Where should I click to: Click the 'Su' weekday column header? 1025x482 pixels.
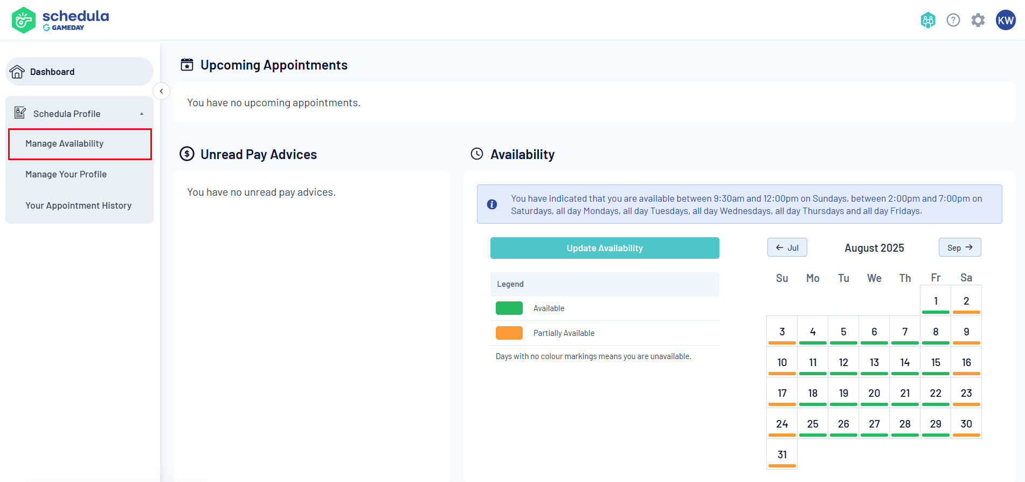coord(782,278)
